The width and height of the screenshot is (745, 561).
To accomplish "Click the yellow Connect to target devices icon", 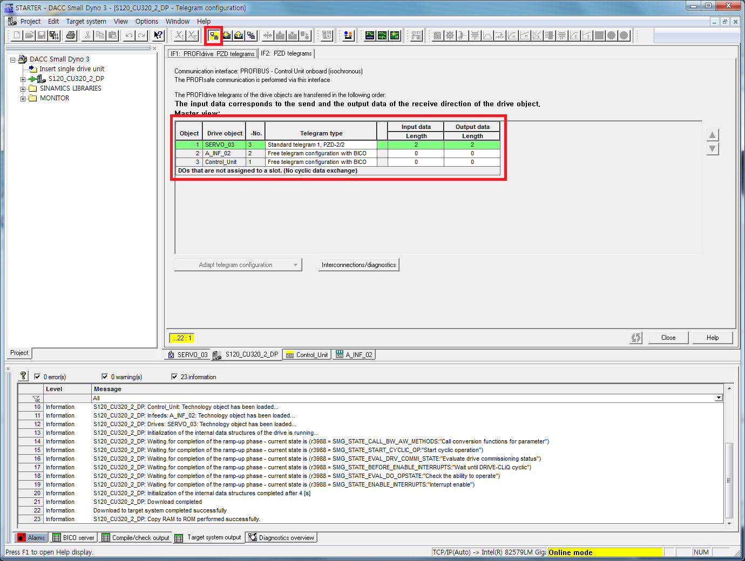I will (x=214, y=36).
